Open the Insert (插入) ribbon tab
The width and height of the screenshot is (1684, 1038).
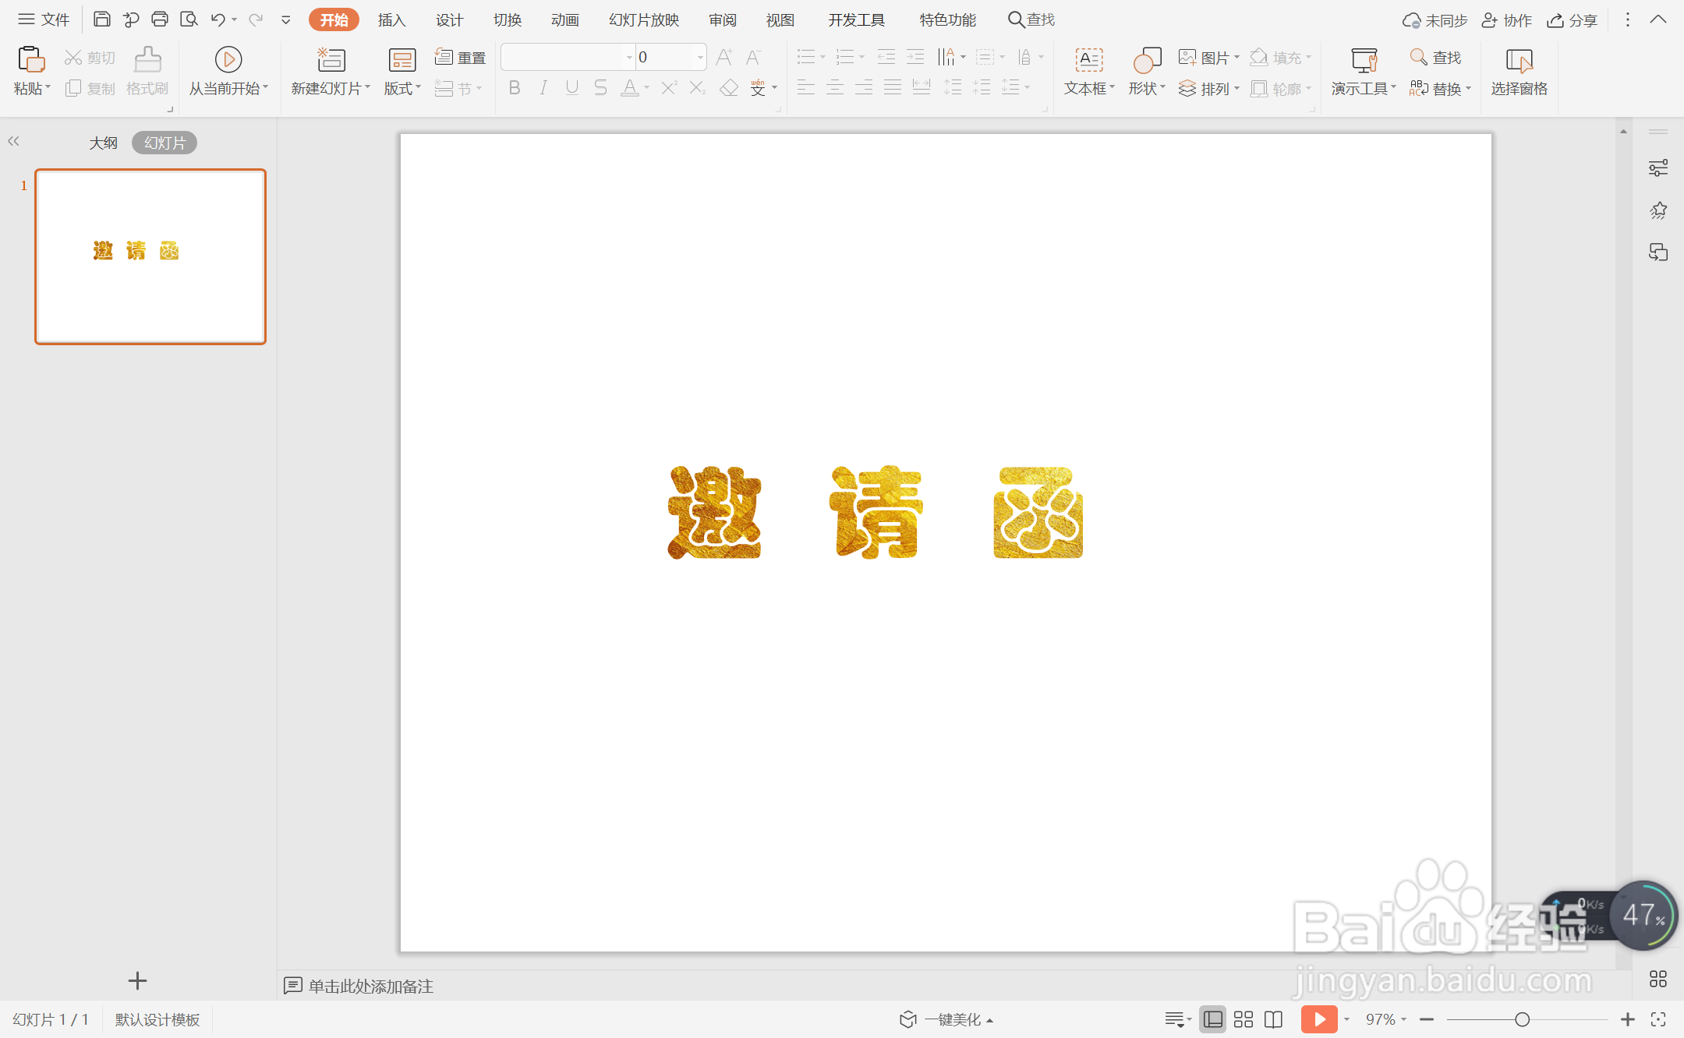pos(391,19)
